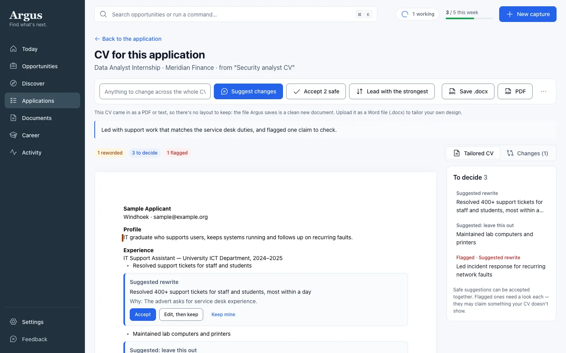Click the 1 flagged chip
566x353 pixels.
(x=177, y=153)
